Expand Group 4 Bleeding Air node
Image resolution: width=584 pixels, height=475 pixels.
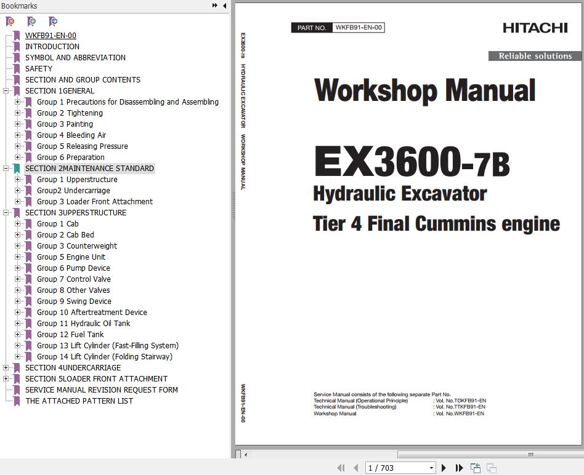coord(17,135)
